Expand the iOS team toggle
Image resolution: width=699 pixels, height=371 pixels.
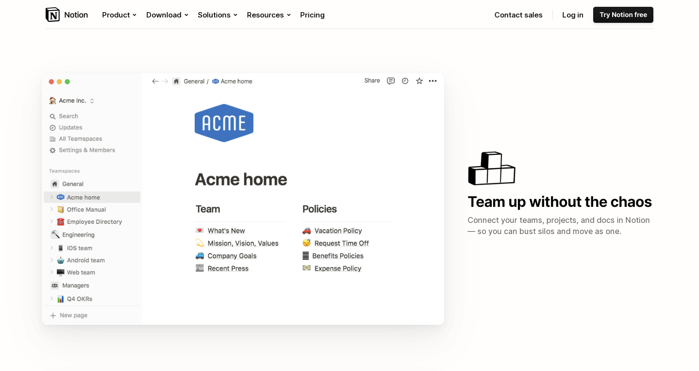click(51, 248)
